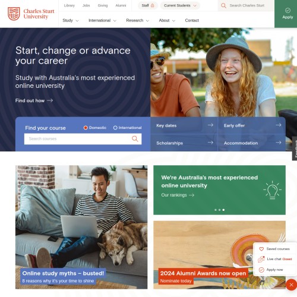Image resolution: width=297 pixels, height=297 pixels.
Task: Expand the Research menu dropdown
Action: point(138,20)
